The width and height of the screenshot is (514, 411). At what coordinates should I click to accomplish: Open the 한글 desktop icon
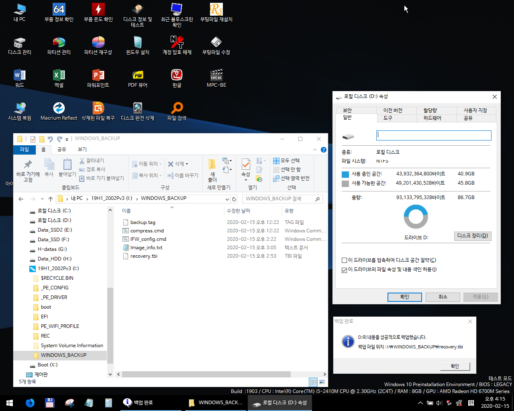pos(177,79)
